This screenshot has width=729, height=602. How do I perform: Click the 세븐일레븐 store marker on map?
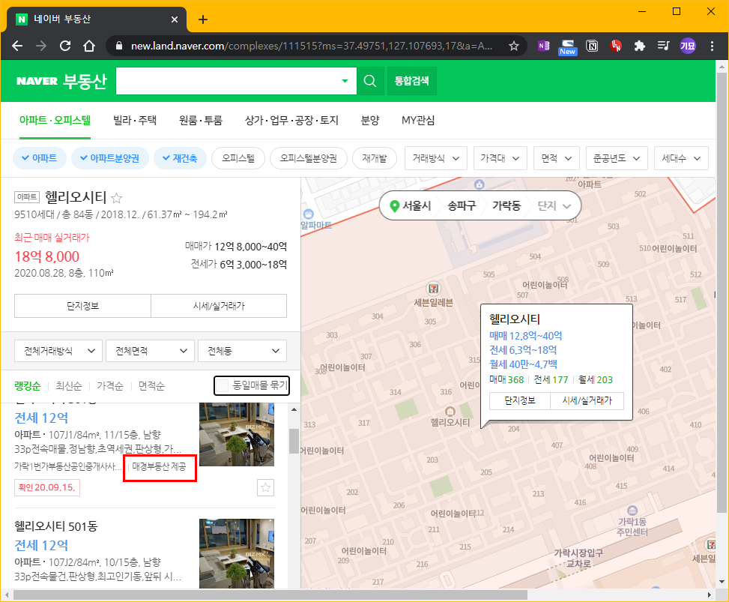(x=433, y=289)
